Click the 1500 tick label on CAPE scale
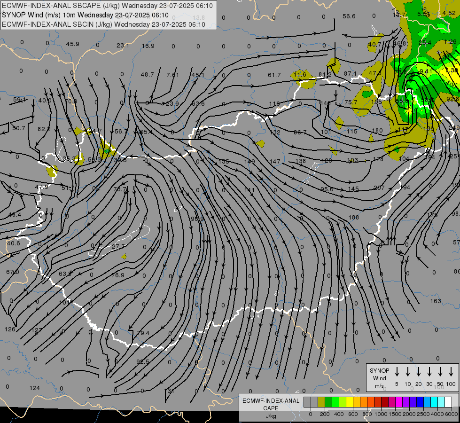The image size is (460, 423). point(395,414)
